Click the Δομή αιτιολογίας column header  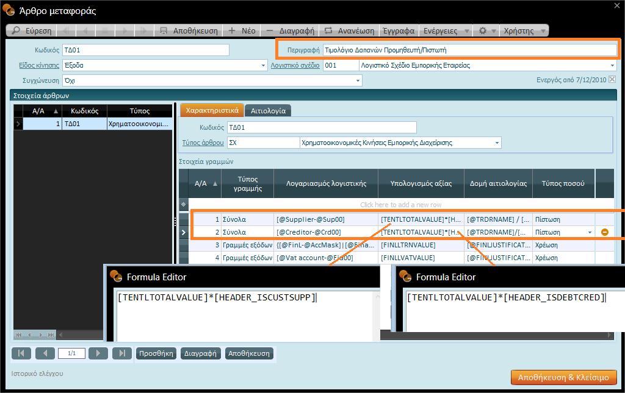pyautogui.click(x=498, y=183)
